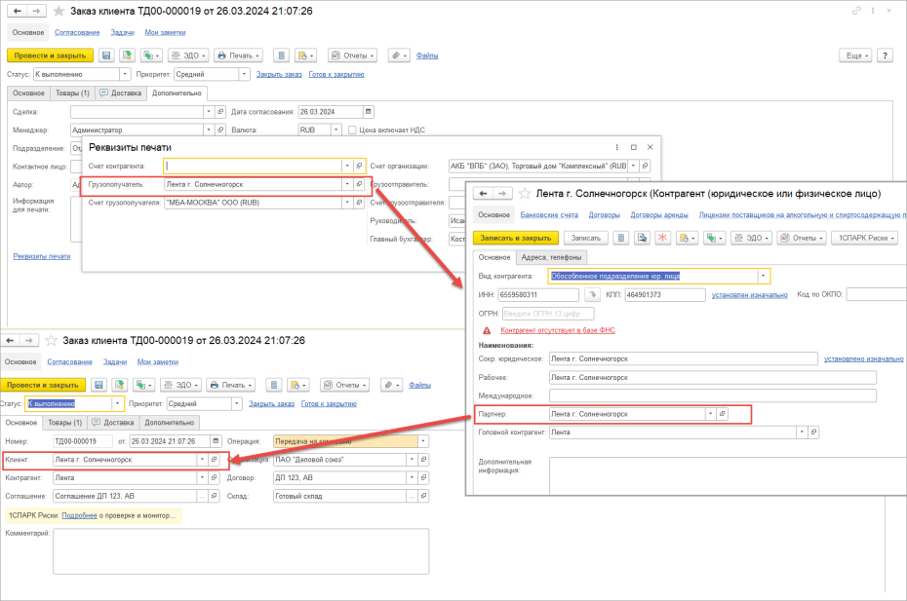Click the save diskette icon in top order window
The height and width of the screenshot is (601, 907).
pos(106,56)
